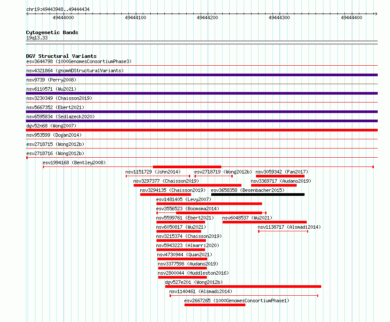The image size is (390, 322).
Task: Click nsv4730944 (Quan2021) label
Action: tap(184, 255)
